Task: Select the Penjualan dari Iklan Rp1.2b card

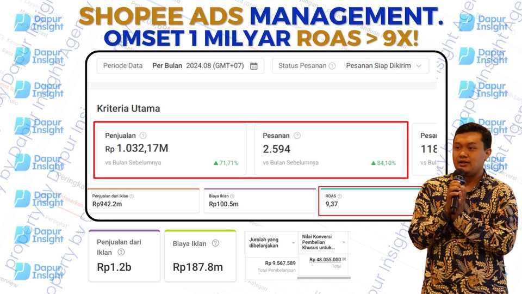Action: click(125, 256)
